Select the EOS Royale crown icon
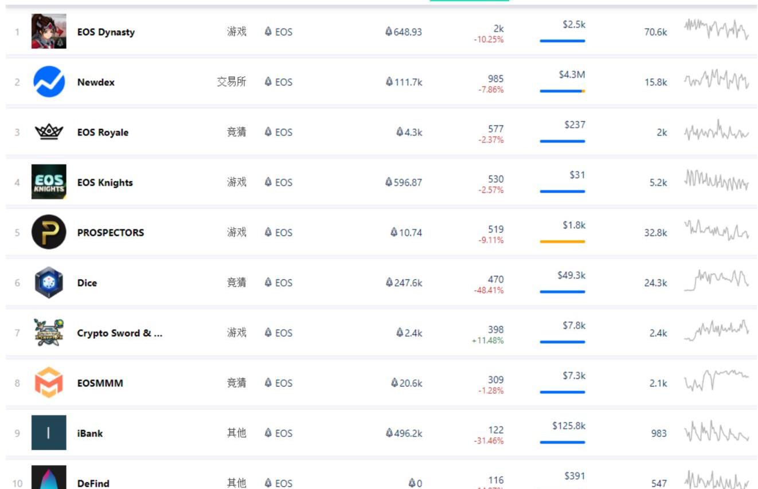This screenshot has height=489, width=758. 49,132
